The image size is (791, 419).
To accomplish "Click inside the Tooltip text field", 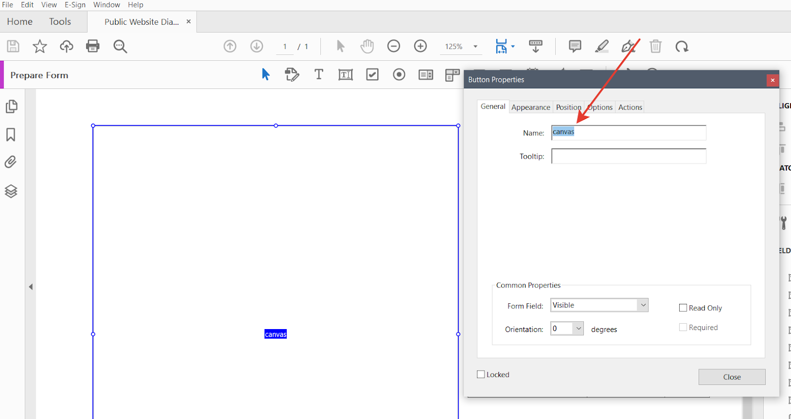I will pyautogui.click(x=628, y=156).
